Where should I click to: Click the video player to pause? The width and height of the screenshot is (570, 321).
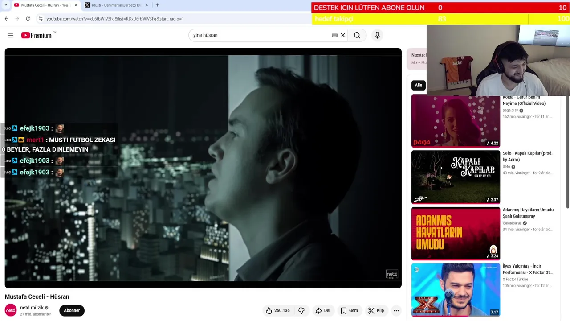(203, 168)
